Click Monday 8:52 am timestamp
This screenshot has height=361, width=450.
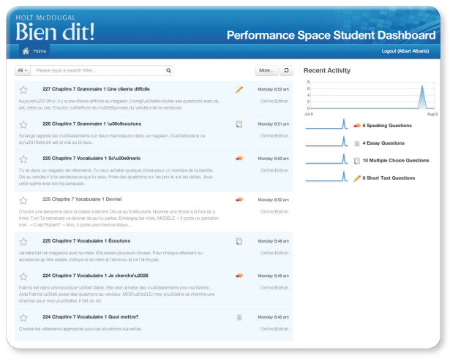[273, 89]
